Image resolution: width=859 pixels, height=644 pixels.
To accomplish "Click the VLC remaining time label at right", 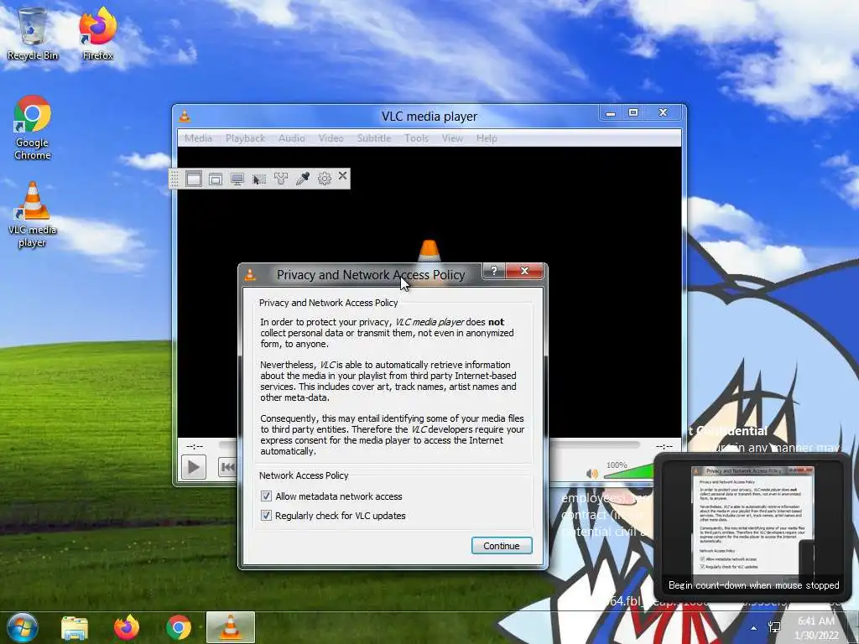I will click(664, 446).
